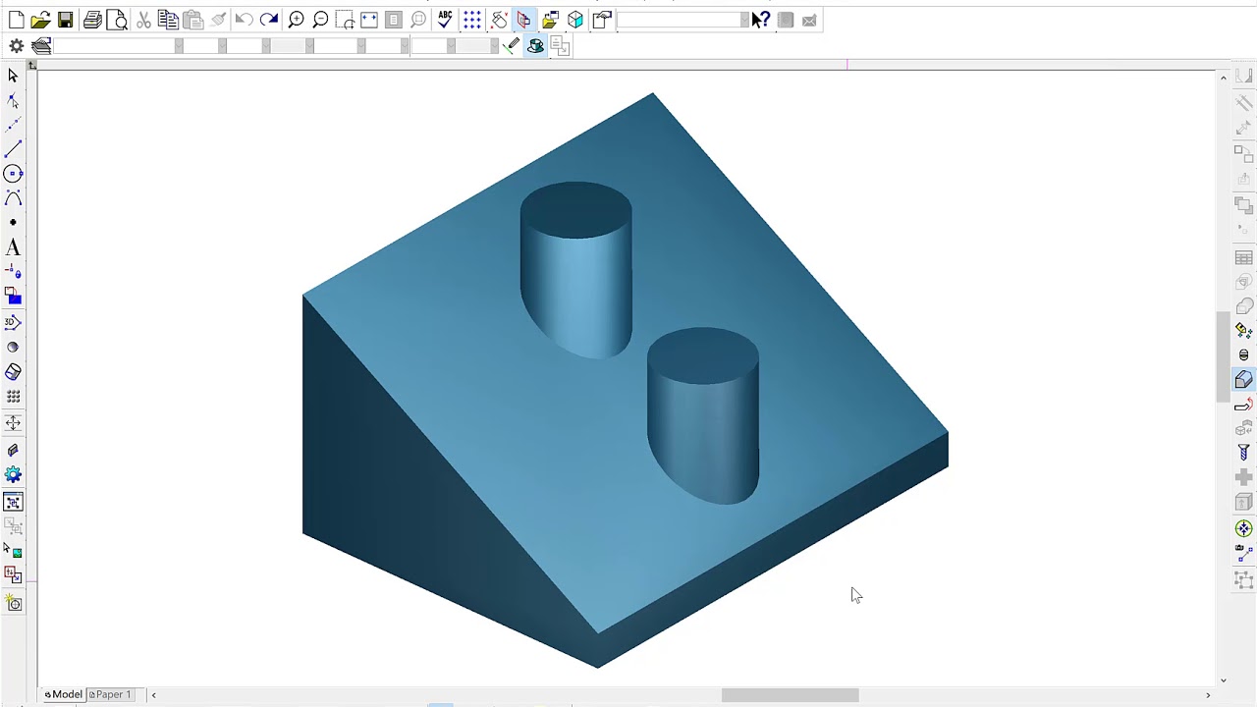This screenshot has height=707, width=1257.
Task: Open the first dropdown in properties toolbar
Action: click(178, 46)
